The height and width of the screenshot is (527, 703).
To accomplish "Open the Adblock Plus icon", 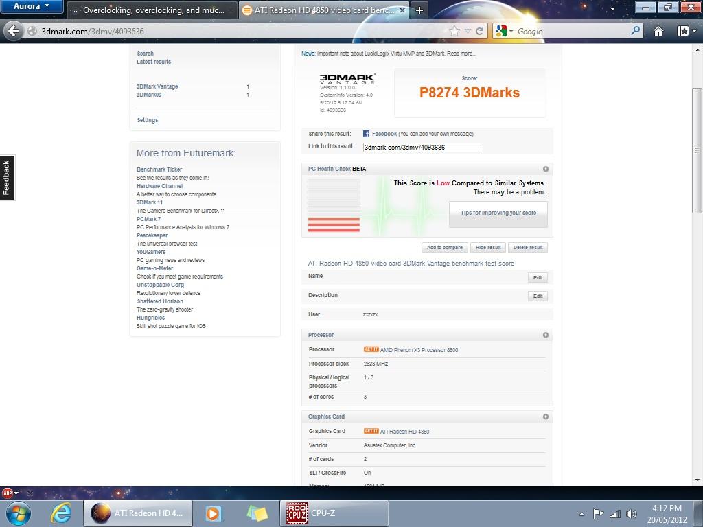I will tap(7, 493).
